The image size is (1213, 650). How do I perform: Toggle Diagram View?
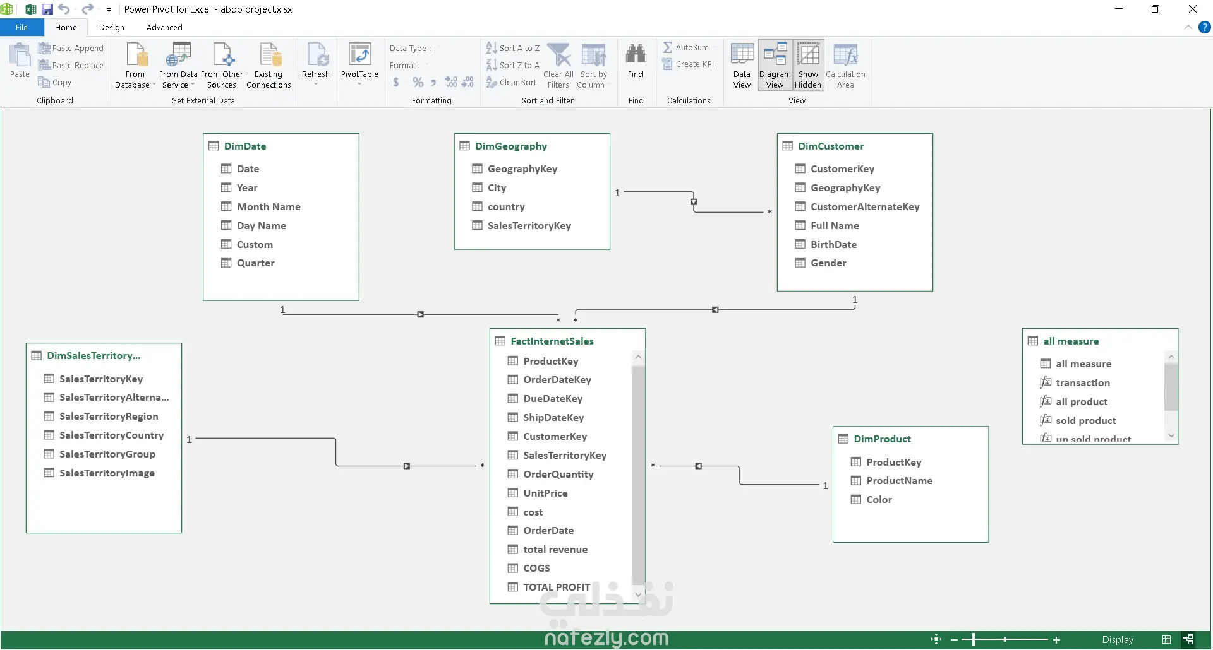click(775, 66)
